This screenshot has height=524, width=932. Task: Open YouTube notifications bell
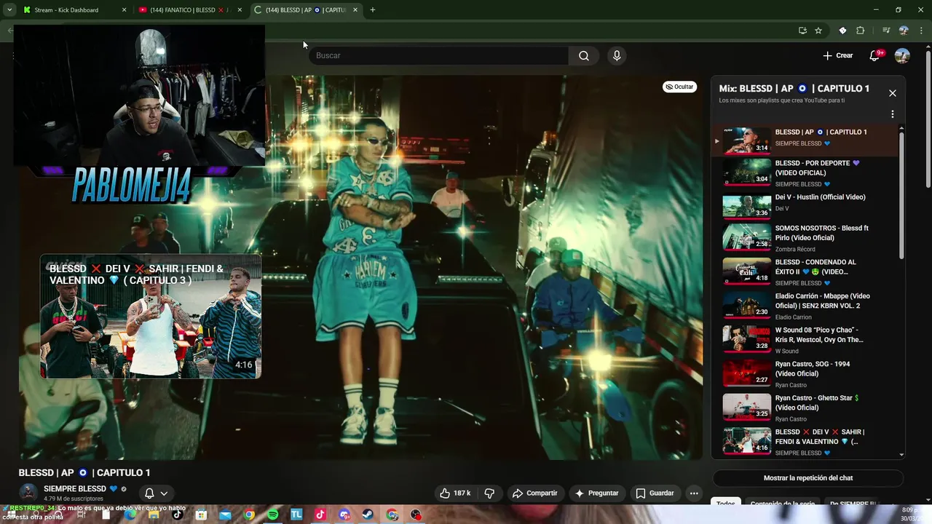point(874,55)
